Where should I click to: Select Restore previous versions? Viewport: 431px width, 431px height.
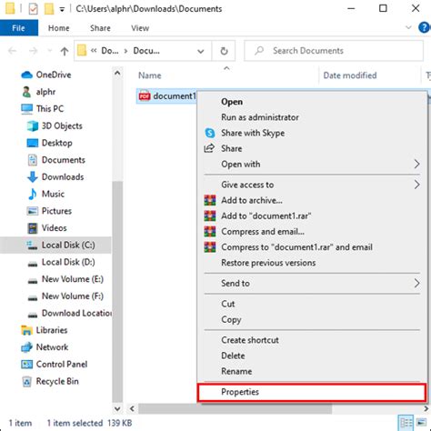point(312,263)
